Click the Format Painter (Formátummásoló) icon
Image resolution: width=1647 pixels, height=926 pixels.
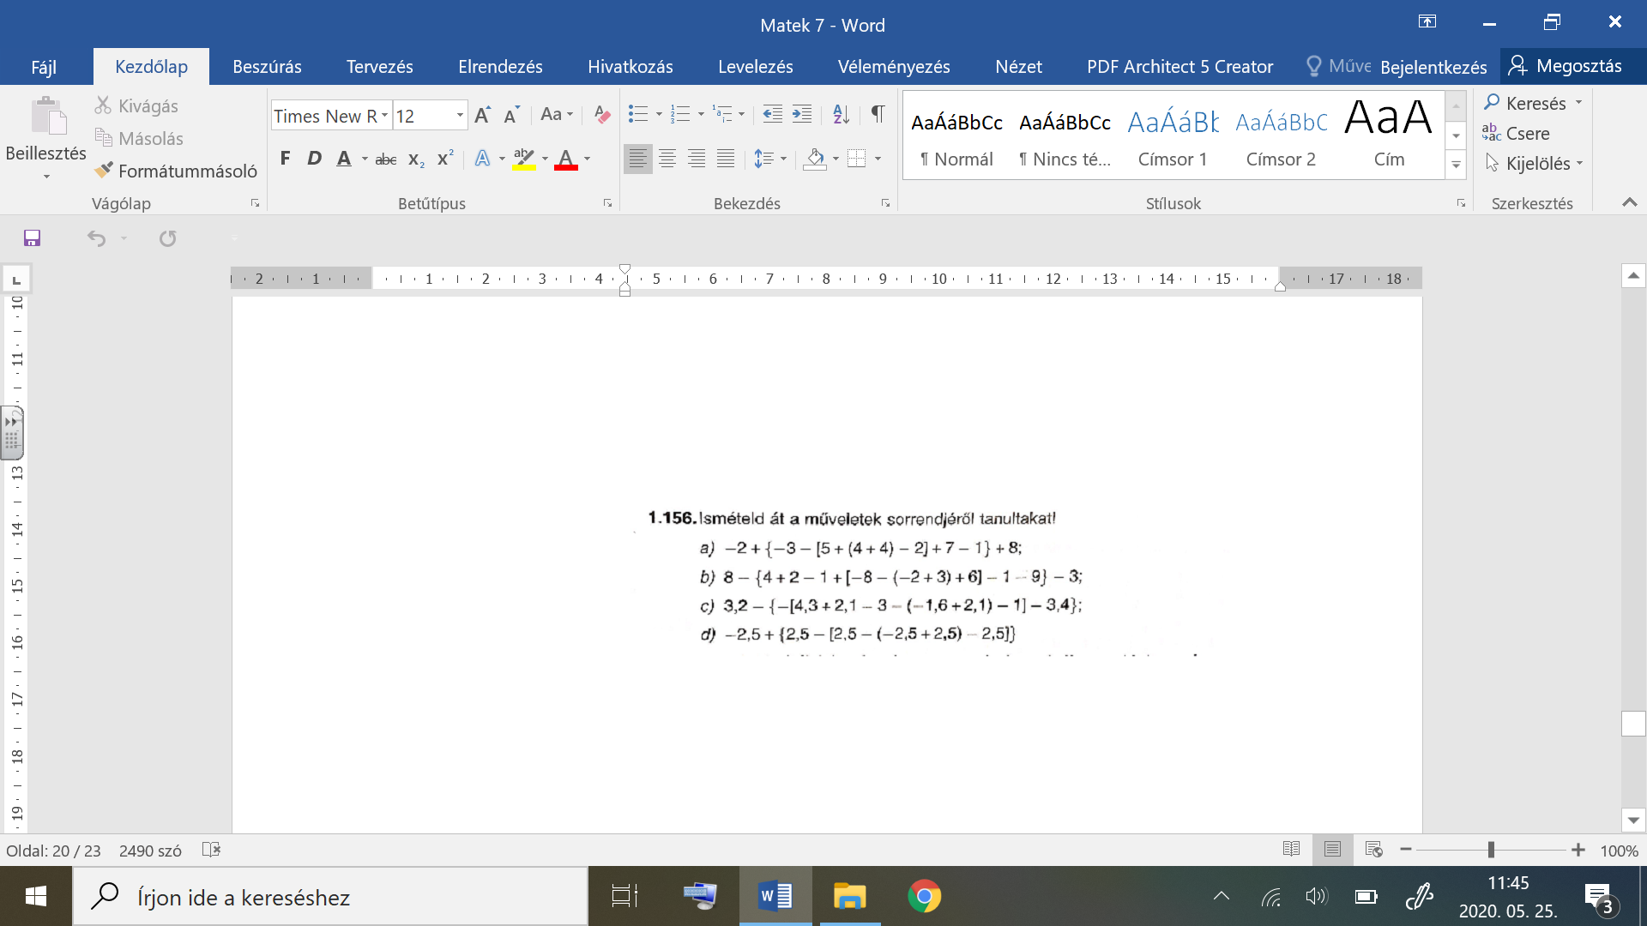(104, 171)
